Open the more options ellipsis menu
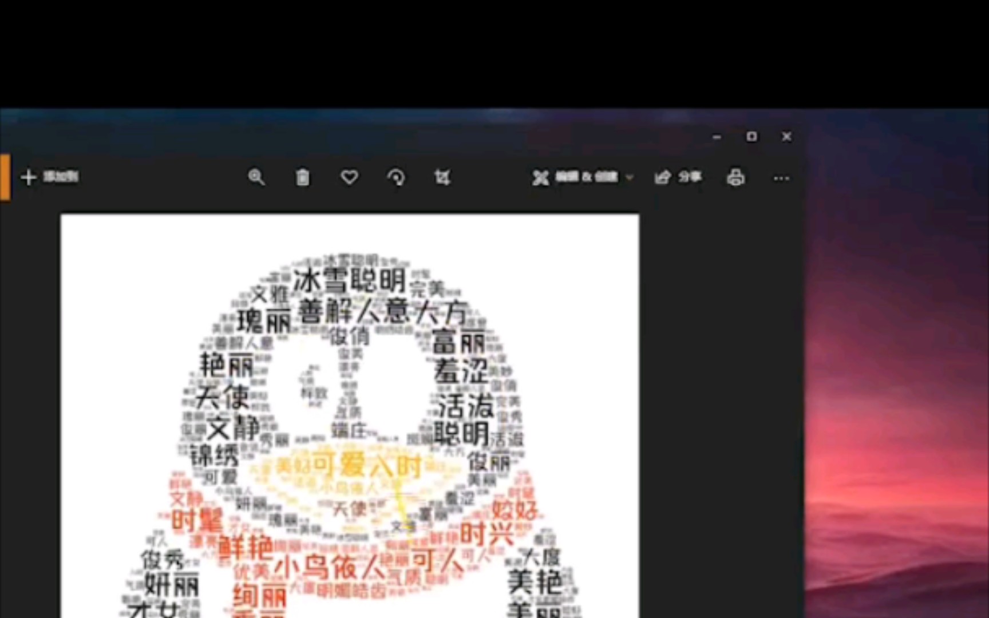This screenshot has width=989, height=618. 781,178
